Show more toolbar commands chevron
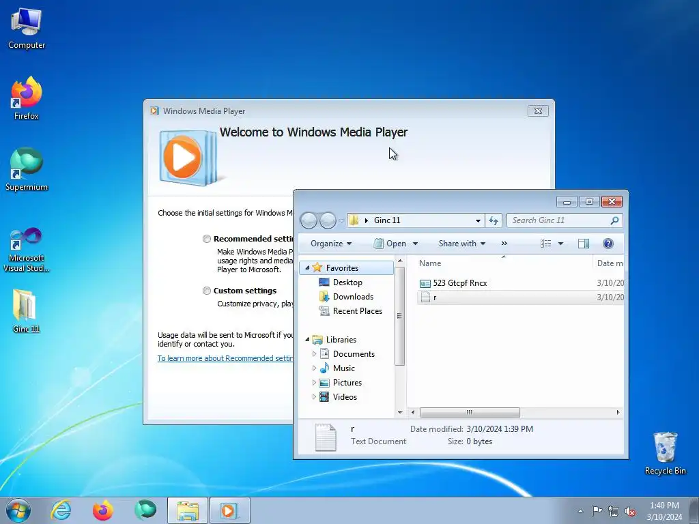The width and height of the screenshot is (699, 524). tap(504, 244)
